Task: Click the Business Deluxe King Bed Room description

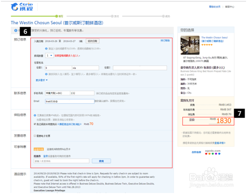Action: 205,73
